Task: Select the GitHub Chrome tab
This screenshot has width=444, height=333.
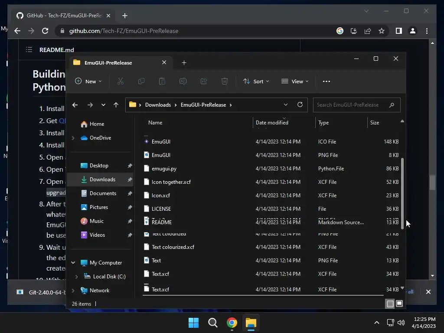Action: (64, 16)
